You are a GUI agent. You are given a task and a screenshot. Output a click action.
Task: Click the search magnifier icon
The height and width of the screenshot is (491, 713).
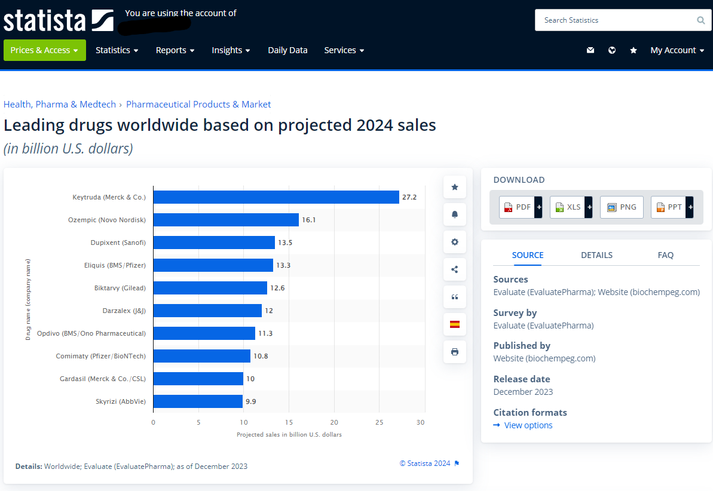tap(700, 20)
